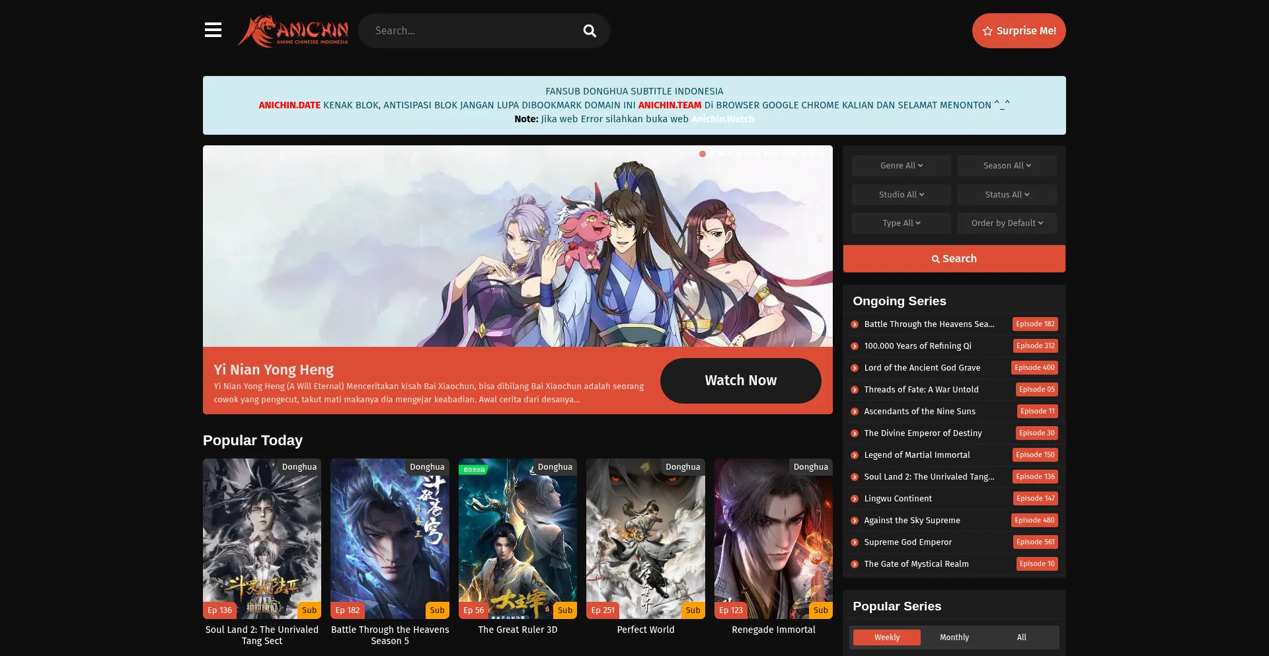Open the Order by Default dropdown
Image resolution: width=1269 pixels, height=656 pixels.
click(x=1007, y=223)
